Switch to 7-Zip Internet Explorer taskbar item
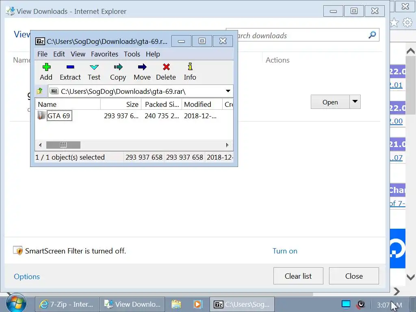Viewport: 416px width, 312px height. 67,304
